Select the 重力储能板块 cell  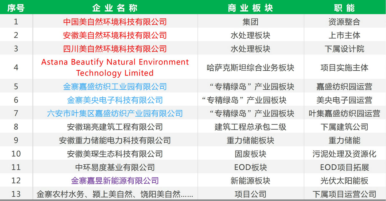click(250, 140)
